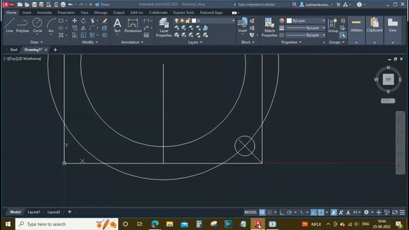The height and width of the screenshot is (230, 409).
Task: Expand the Layers panel
Action: (x=195, y=42)
